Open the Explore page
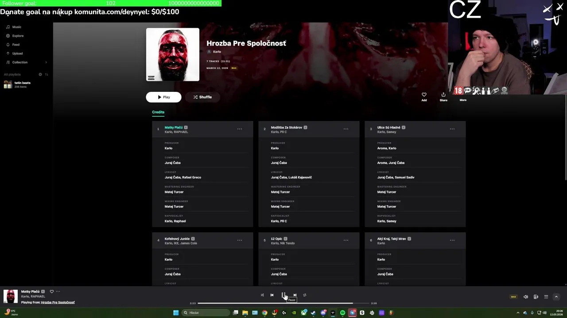Viewport: 567px width, 318px height. (15, 36)
